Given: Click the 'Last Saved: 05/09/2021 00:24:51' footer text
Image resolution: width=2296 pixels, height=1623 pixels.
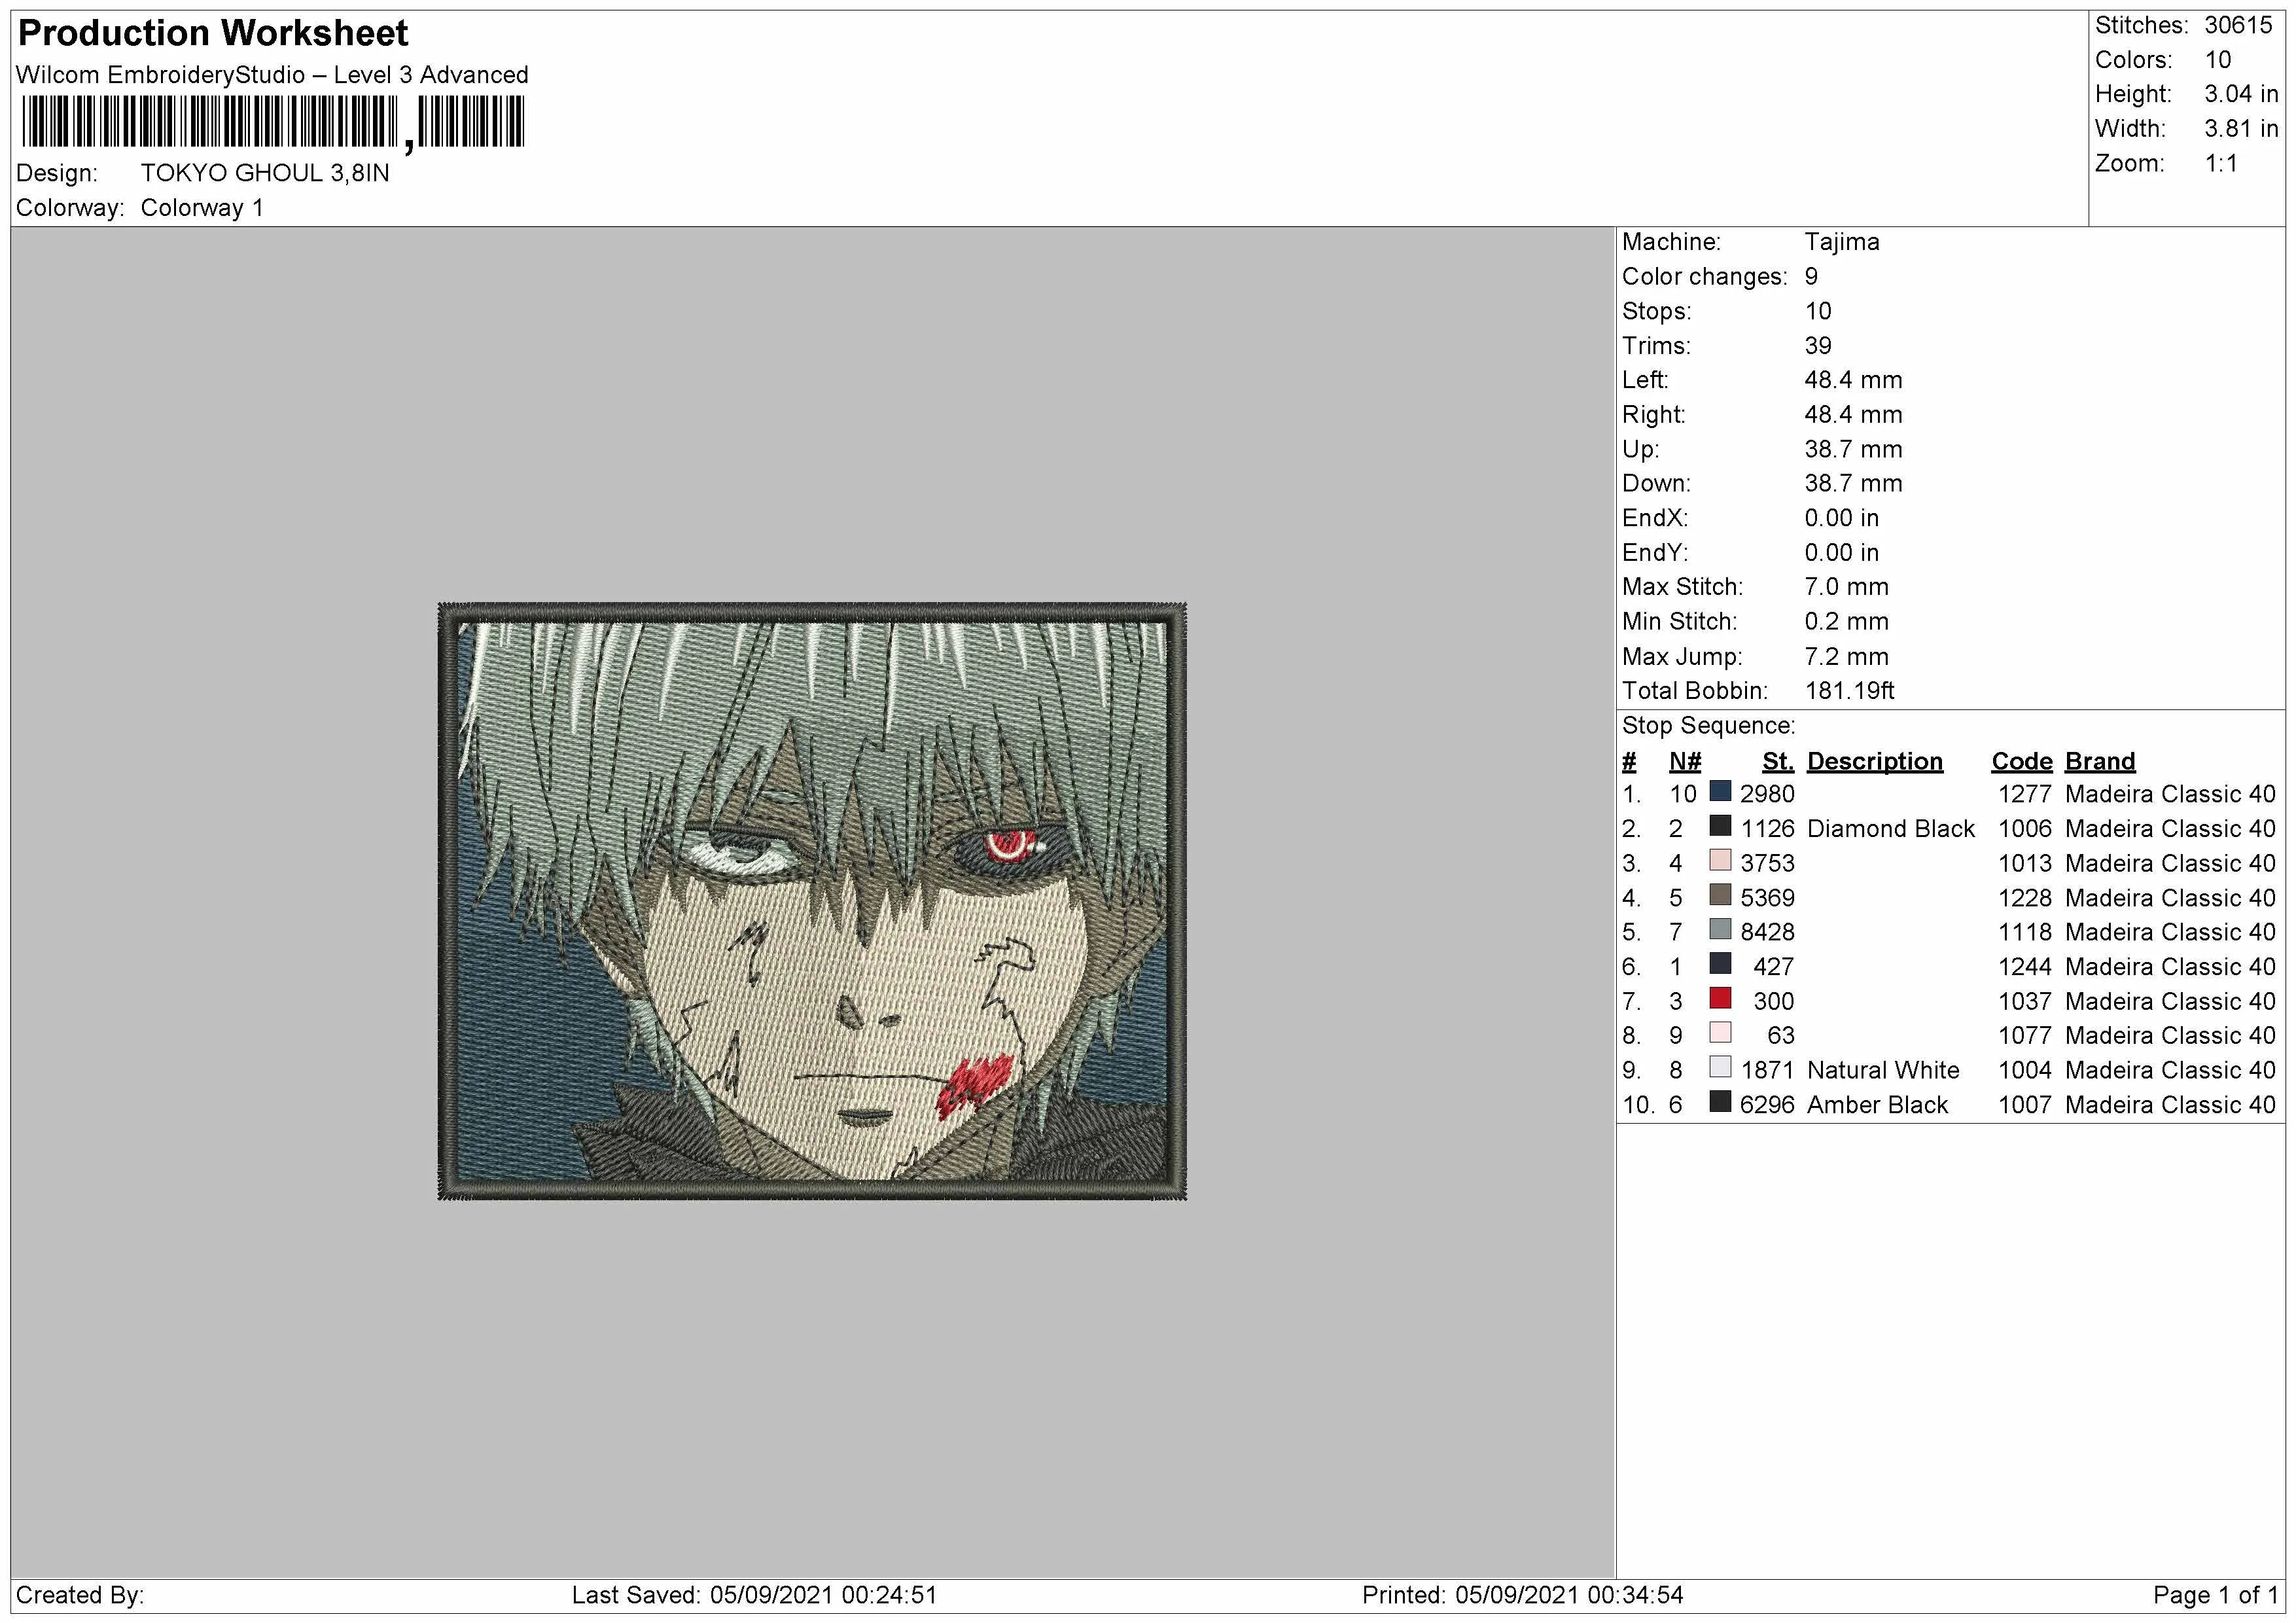Looking at the screenshot, I should tap(754, 1595).
